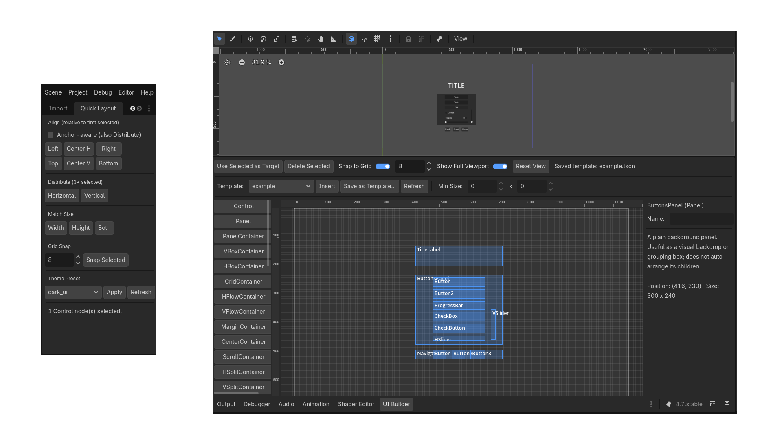This screenshot has width=782, height=440.
Task: Activate the Ruler triangle tool
Action: pos(334,39)
